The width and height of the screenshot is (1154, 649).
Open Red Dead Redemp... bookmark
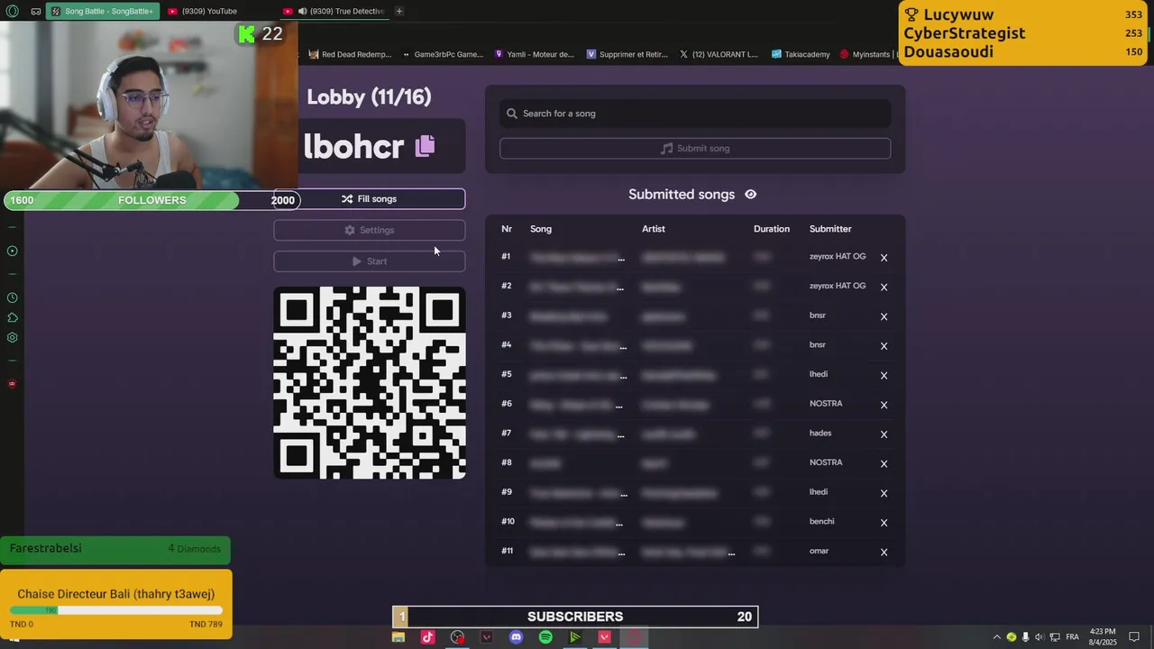[350, 54]
